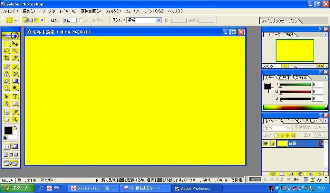Image resolution: width=330 pixels, height=193 pixels.
Task: Select the Lasso tool
Action: pyautogui.click(x=7, y=51)
